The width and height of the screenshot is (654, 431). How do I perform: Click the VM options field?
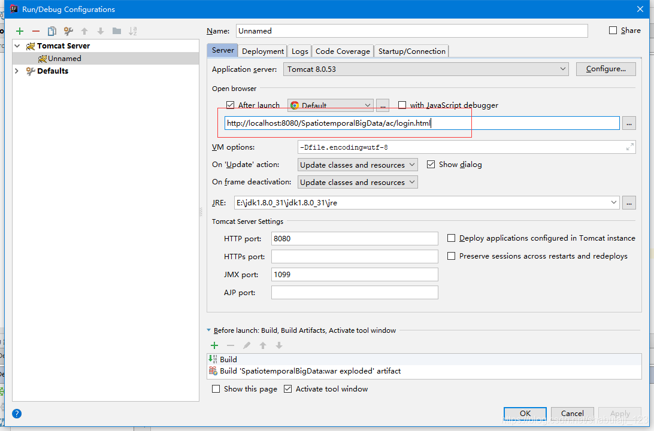click(467, 147)
